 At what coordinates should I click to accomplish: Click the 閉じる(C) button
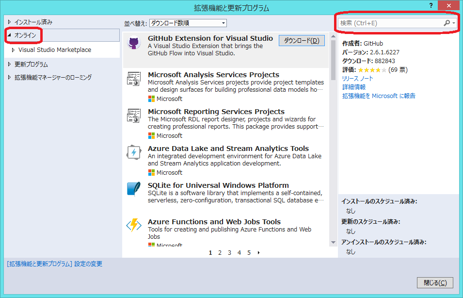coord(435,283)
